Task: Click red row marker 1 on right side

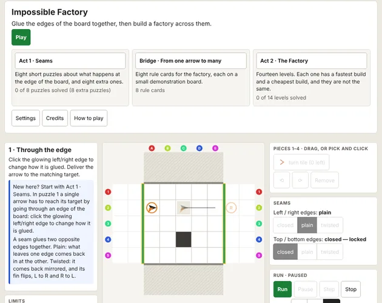Action: (259, 192)
